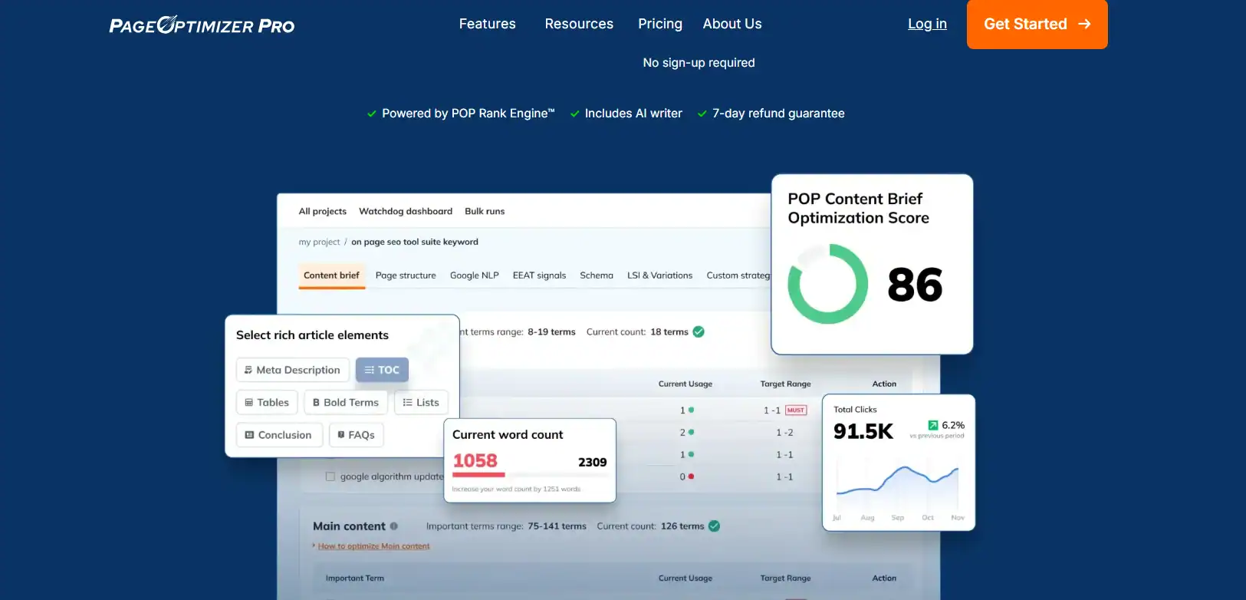Follow the Log in link
Image resolution: width=1246 pixels, height=600 pixels.
pos(927,24)
